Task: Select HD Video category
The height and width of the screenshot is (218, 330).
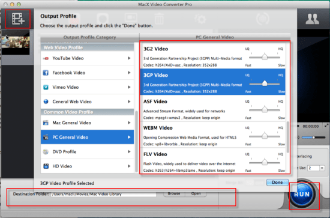Action: [x=87, y=166]
